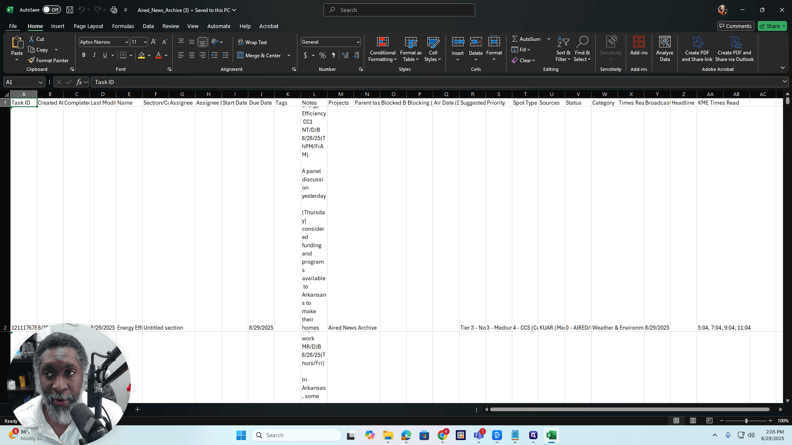This screenshot has width=792, height=445.
Task: Open the Data ribbon tab
Action: (148, 26)
